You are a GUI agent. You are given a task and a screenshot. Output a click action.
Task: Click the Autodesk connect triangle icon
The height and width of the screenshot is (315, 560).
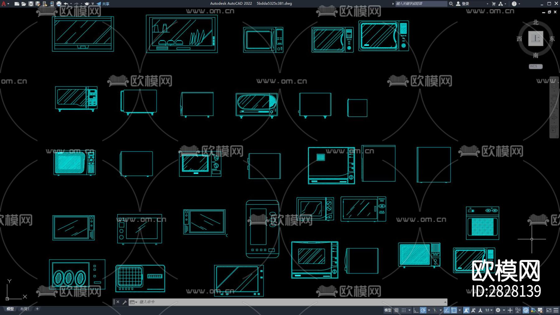click(x=501, y=4)
